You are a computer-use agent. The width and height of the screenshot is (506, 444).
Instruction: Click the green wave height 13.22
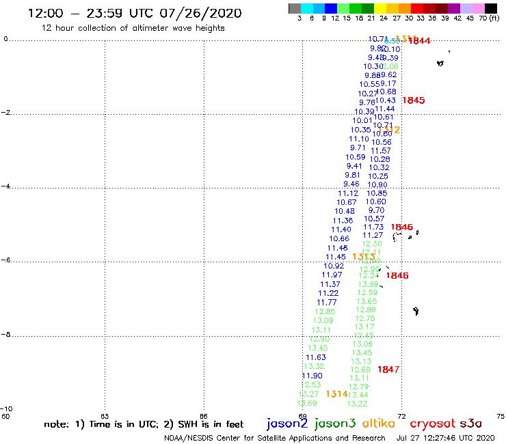point(357,404)
